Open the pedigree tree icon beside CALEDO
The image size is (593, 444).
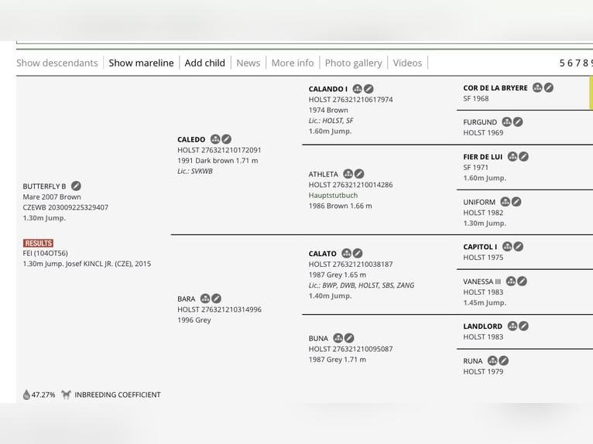[215, 139]
